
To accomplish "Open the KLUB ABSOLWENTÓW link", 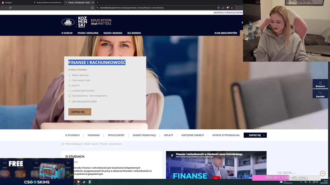I will pos(226,33).
